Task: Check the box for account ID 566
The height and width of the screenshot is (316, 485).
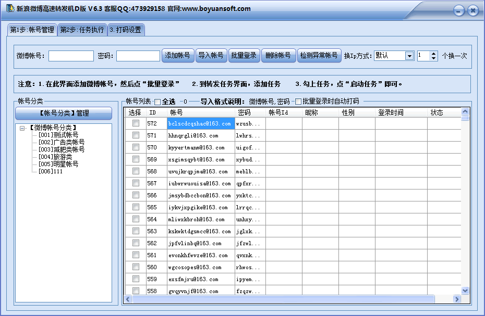Action: click(x=136, y=195)
